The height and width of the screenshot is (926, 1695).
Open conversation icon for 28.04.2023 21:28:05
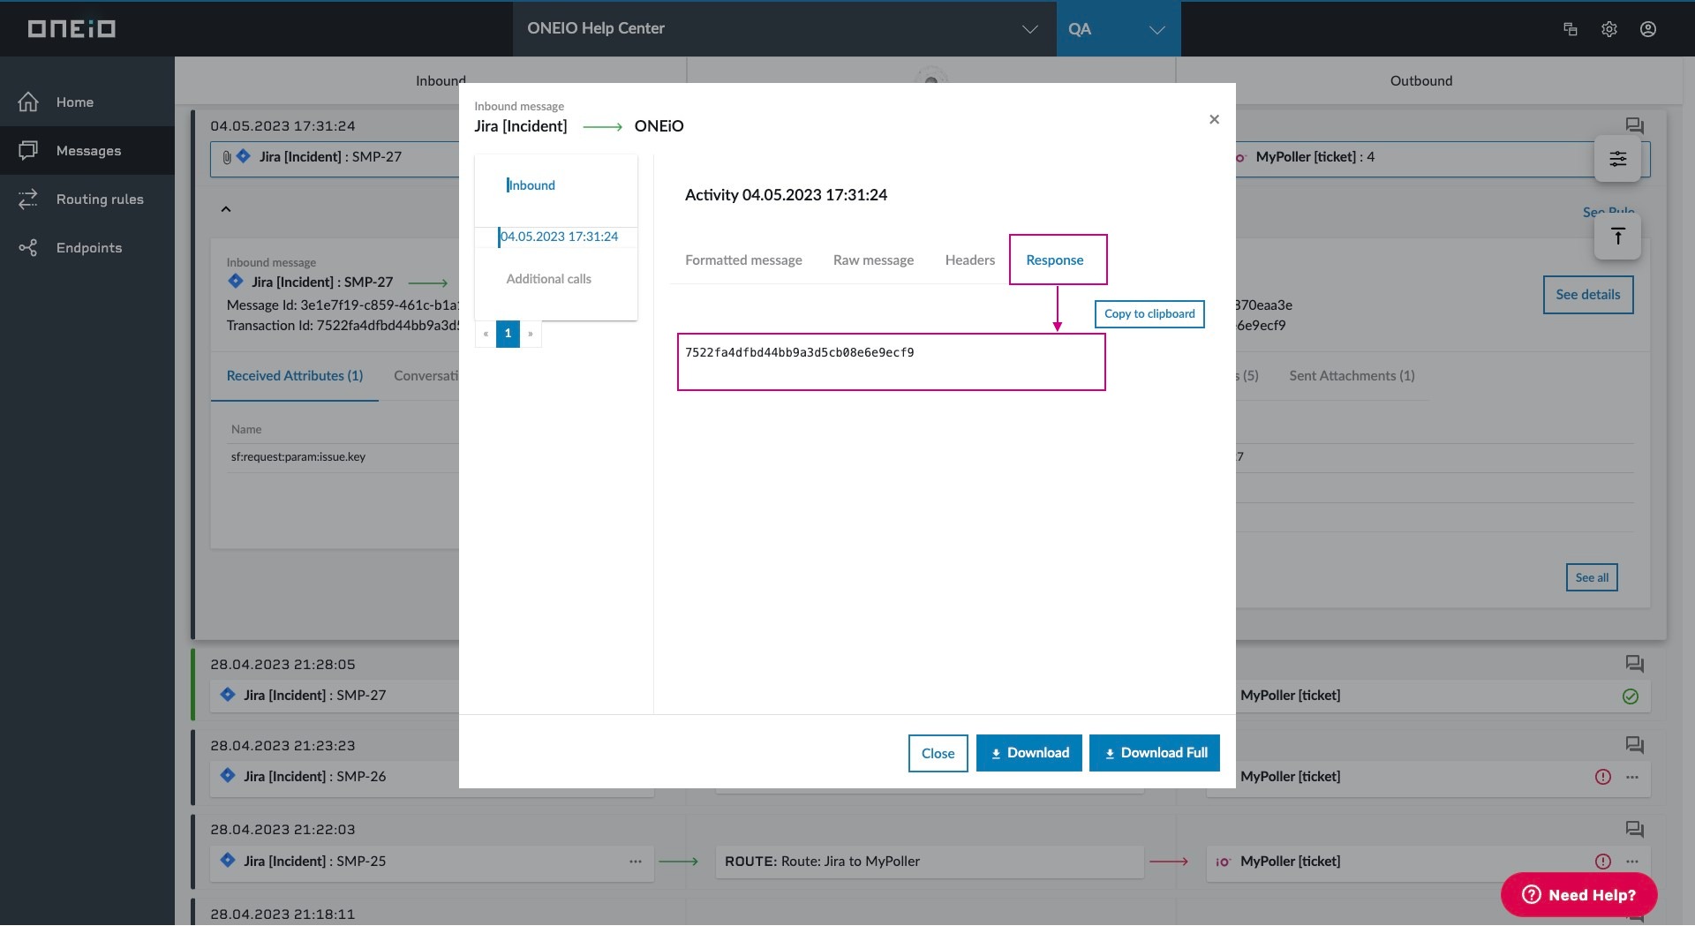coord(1634,664)
